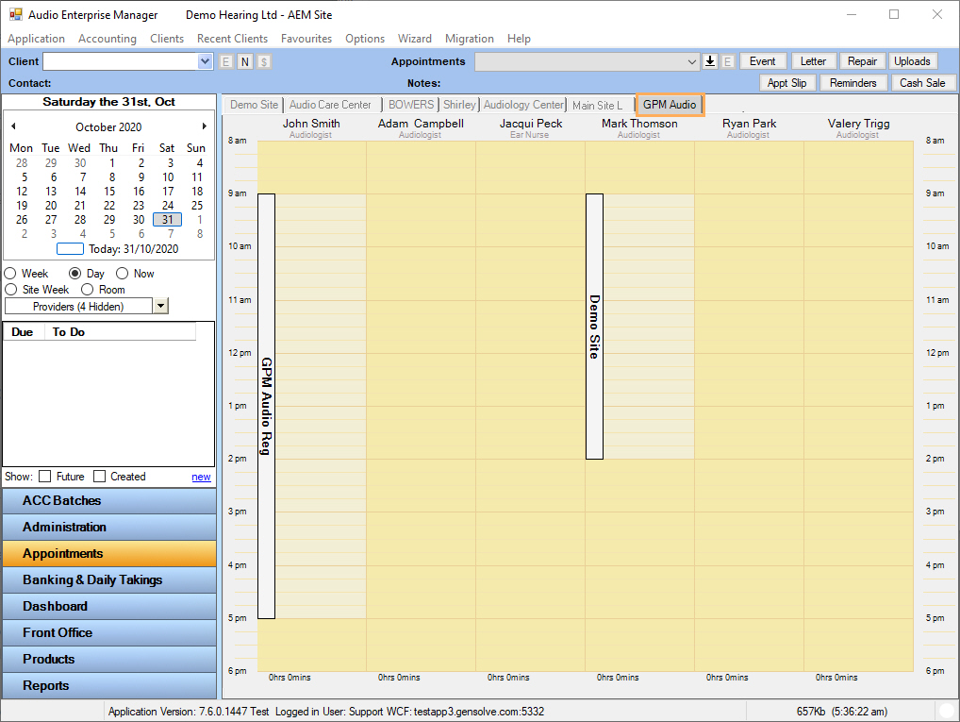Viewport: 960px width, 722px height.
Task: Select the Now radio button
Action: pos(122,274)
